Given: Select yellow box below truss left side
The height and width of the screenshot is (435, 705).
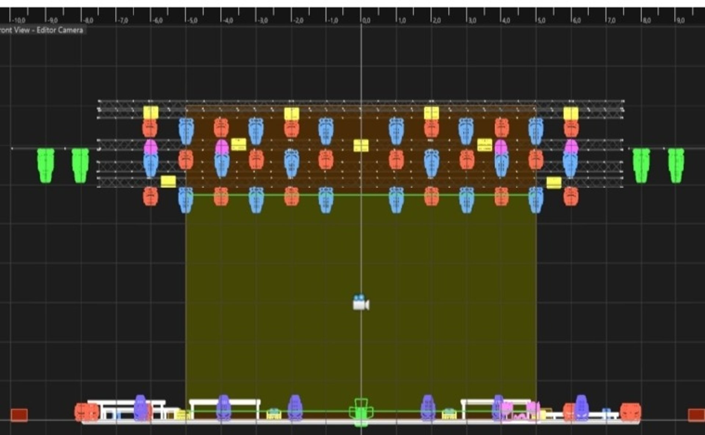Looking at the screenshot, I should tap(168, 181).
